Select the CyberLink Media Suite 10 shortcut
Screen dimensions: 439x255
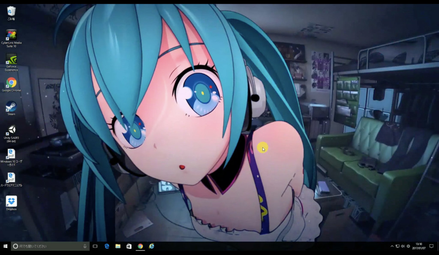[x=11, y=38]
